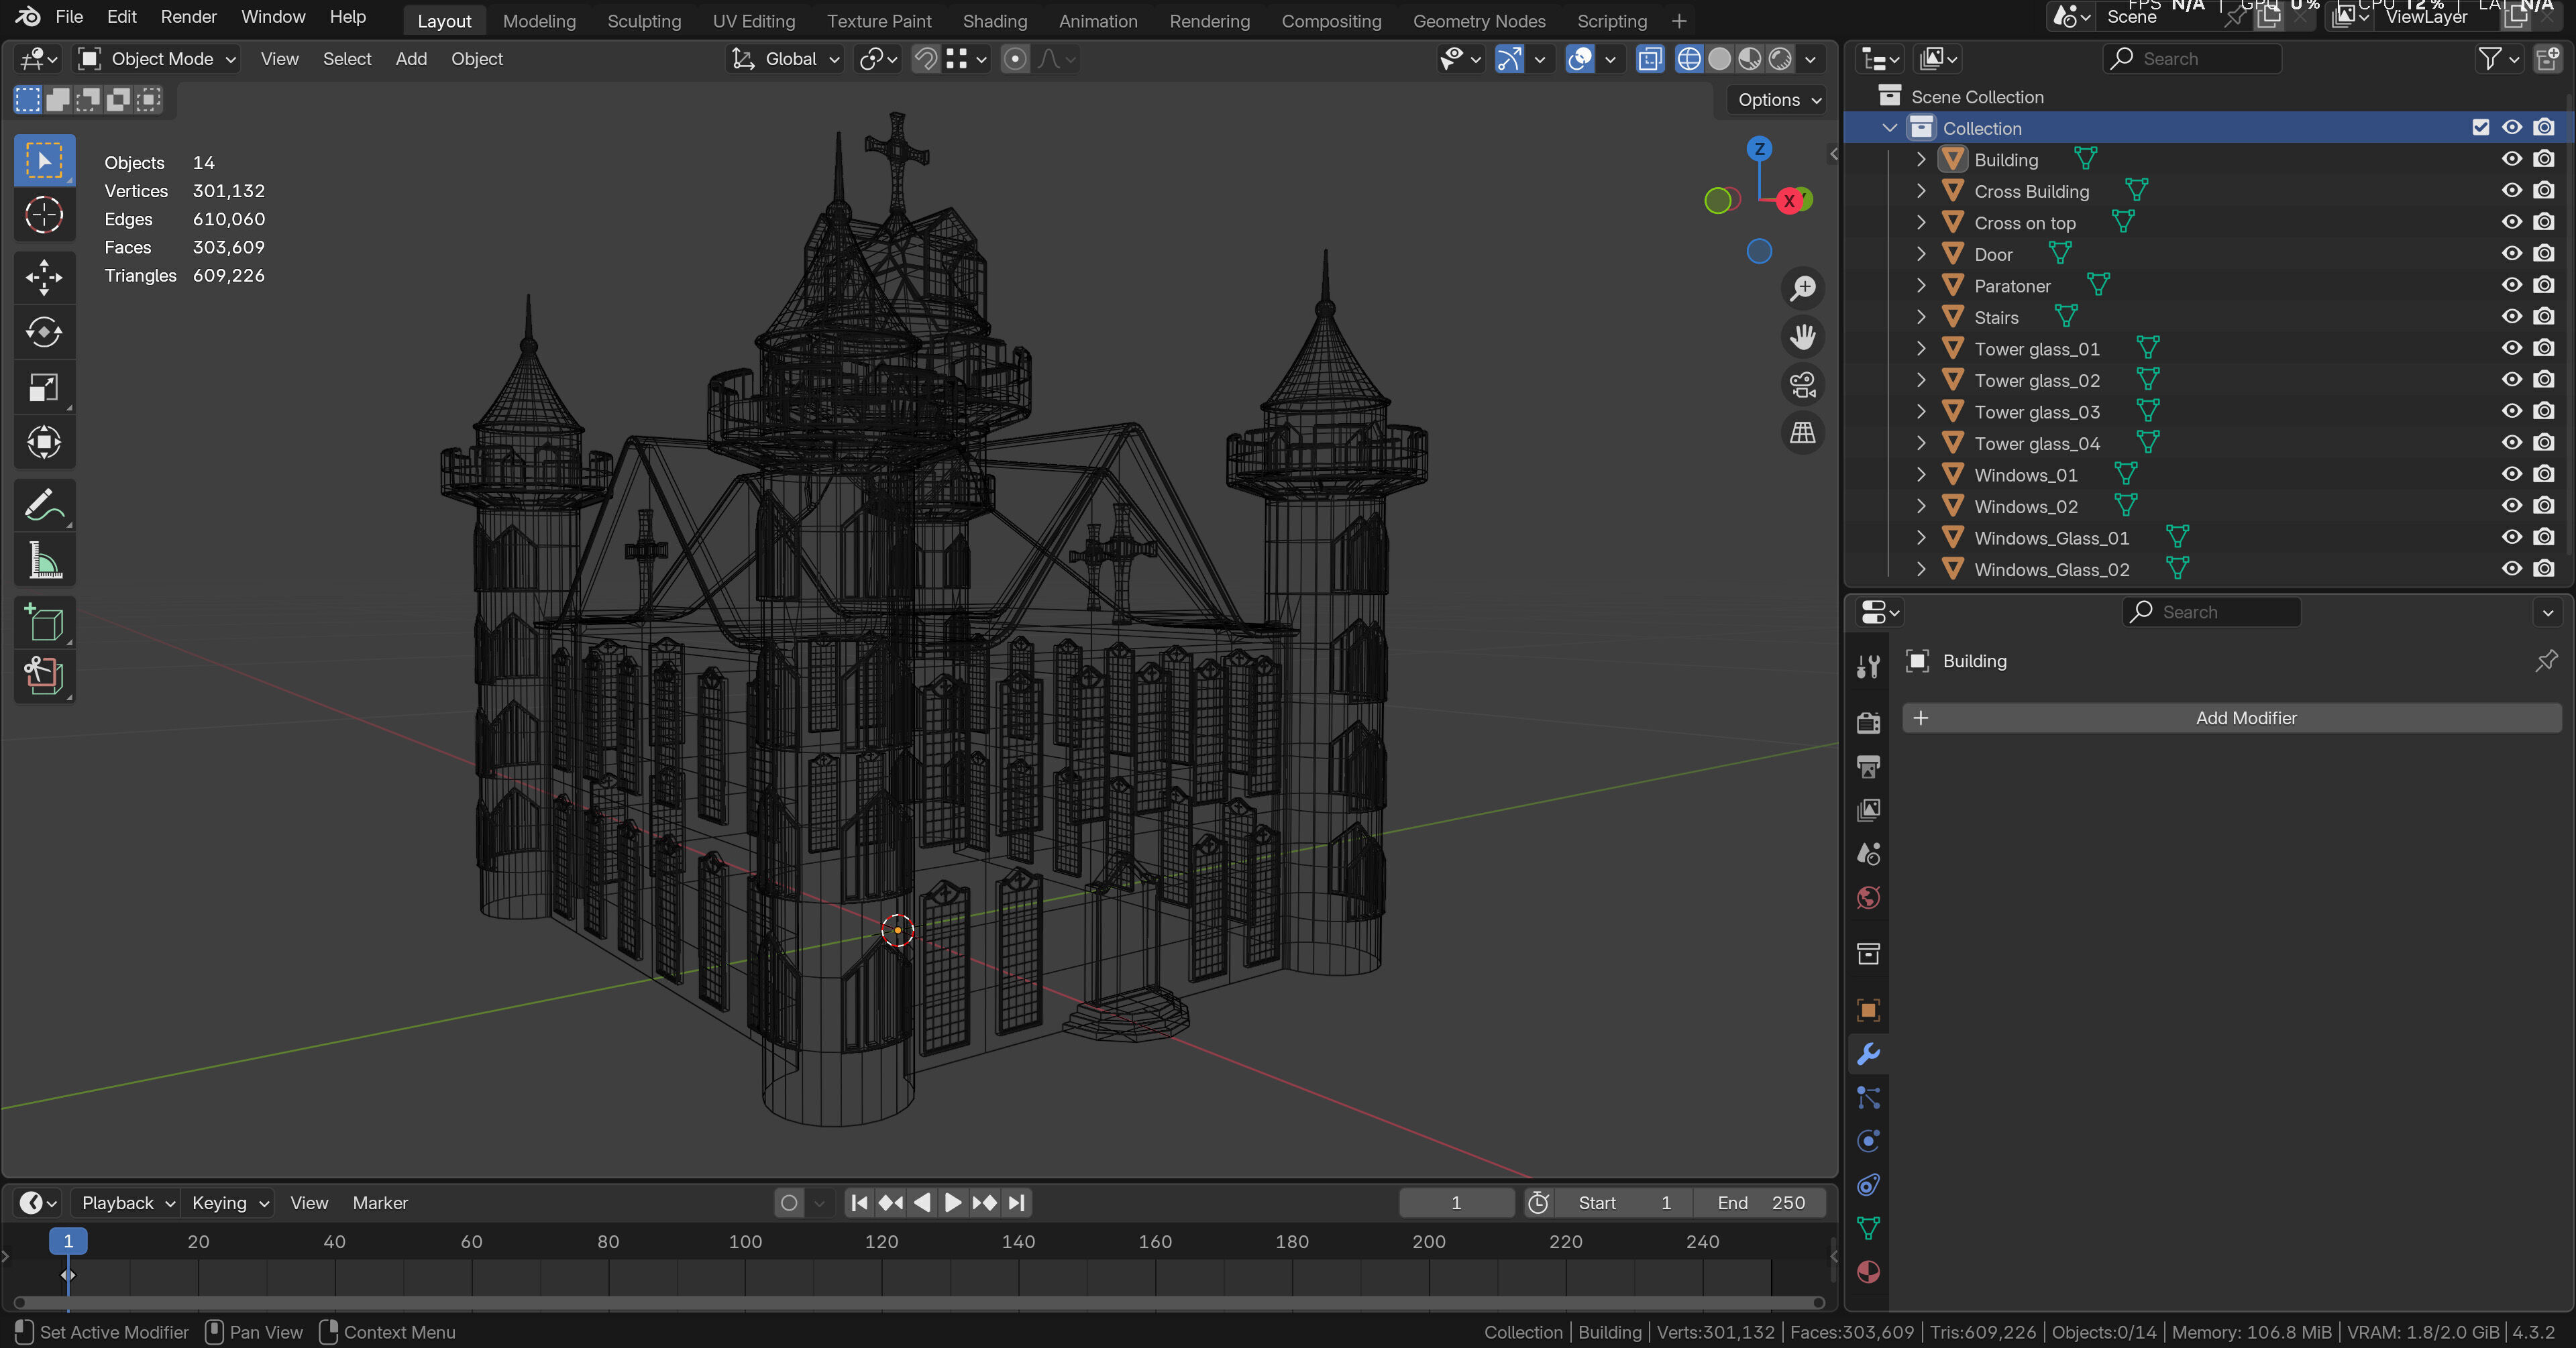Open the viewport Add menu
This screenshot has height=1348, width=2576.
[x=411, y=59]
